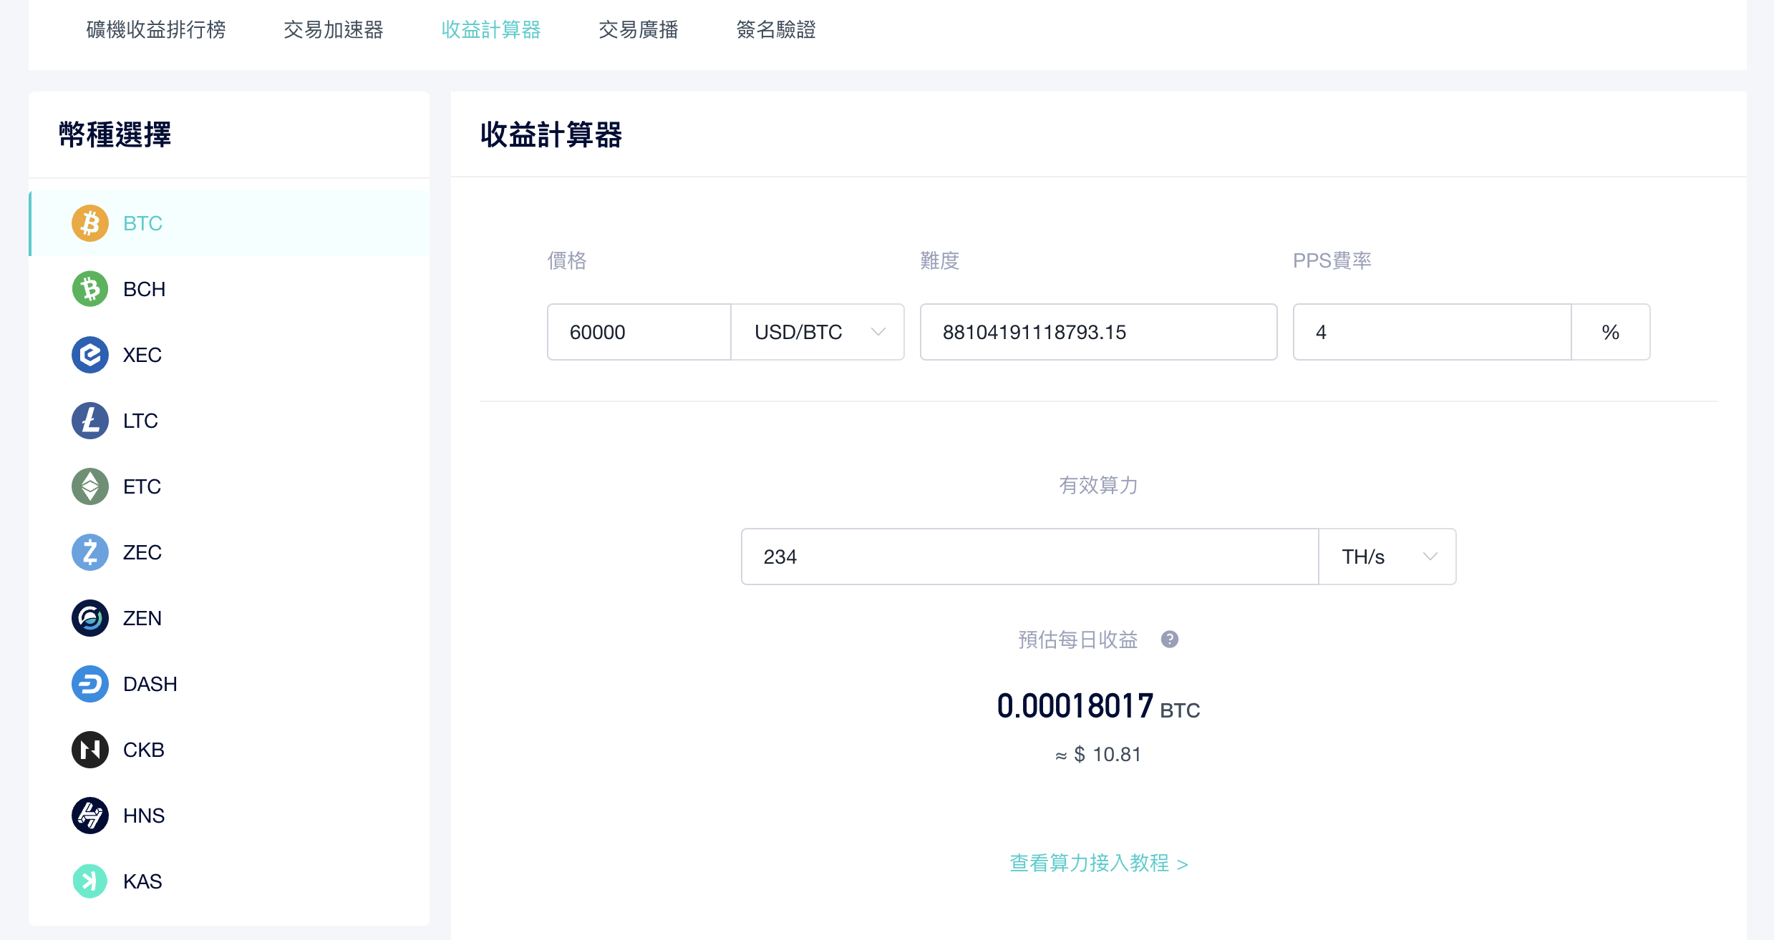The height and width of the screenshot is (940, 1774).
Task: Click the % suffix of PPS fee
Action: (x=1611, y=332)
